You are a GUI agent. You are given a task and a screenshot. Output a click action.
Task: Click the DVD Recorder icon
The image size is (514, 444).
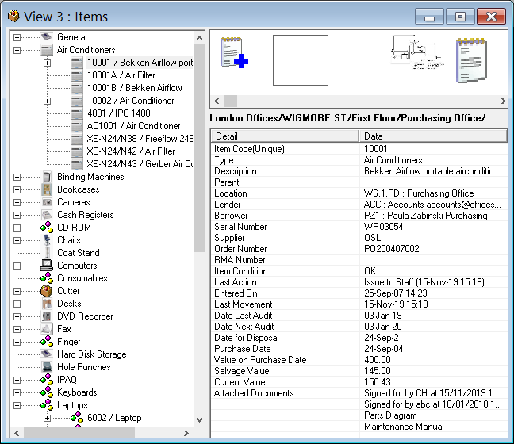(x=47, y=316)
